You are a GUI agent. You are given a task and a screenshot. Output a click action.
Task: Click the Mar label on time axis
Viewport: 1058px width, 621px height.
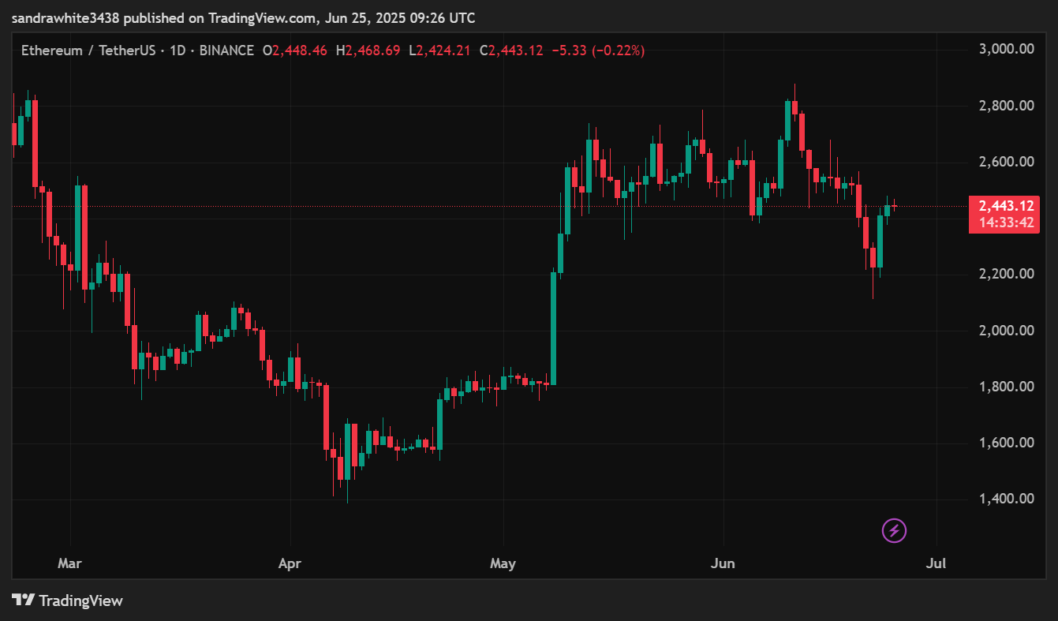tap(70, 563)
